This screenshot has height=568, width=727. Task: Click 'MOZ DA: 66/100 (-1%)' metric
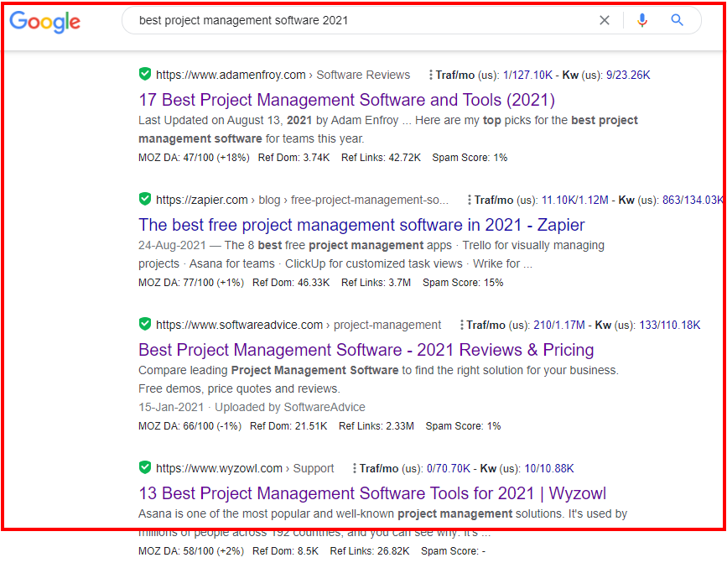[190, 425]
